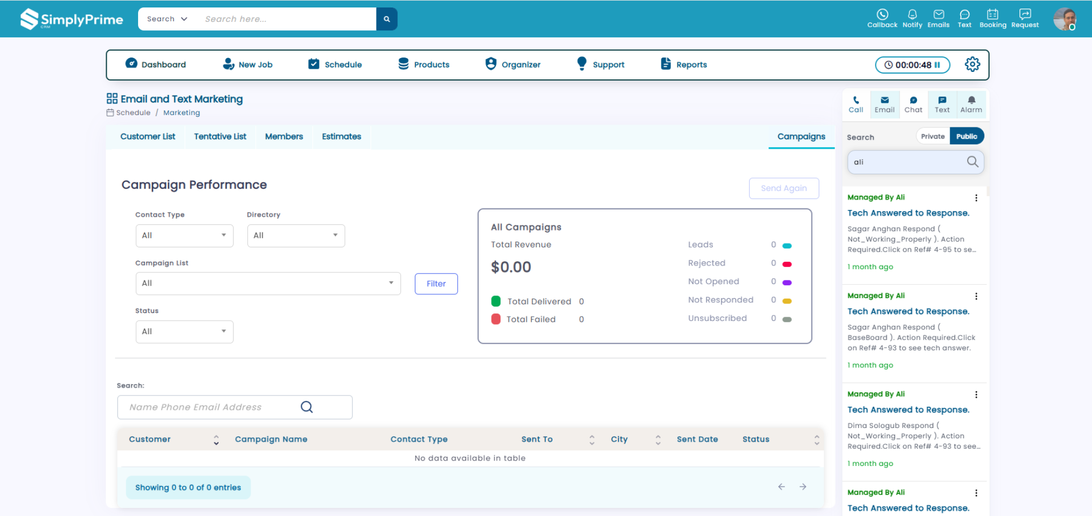The width and height of the screenshot is (1092, 516).
Task: Go to previous table page arrow
Action: pyautogui.click(x=781, y=487)
